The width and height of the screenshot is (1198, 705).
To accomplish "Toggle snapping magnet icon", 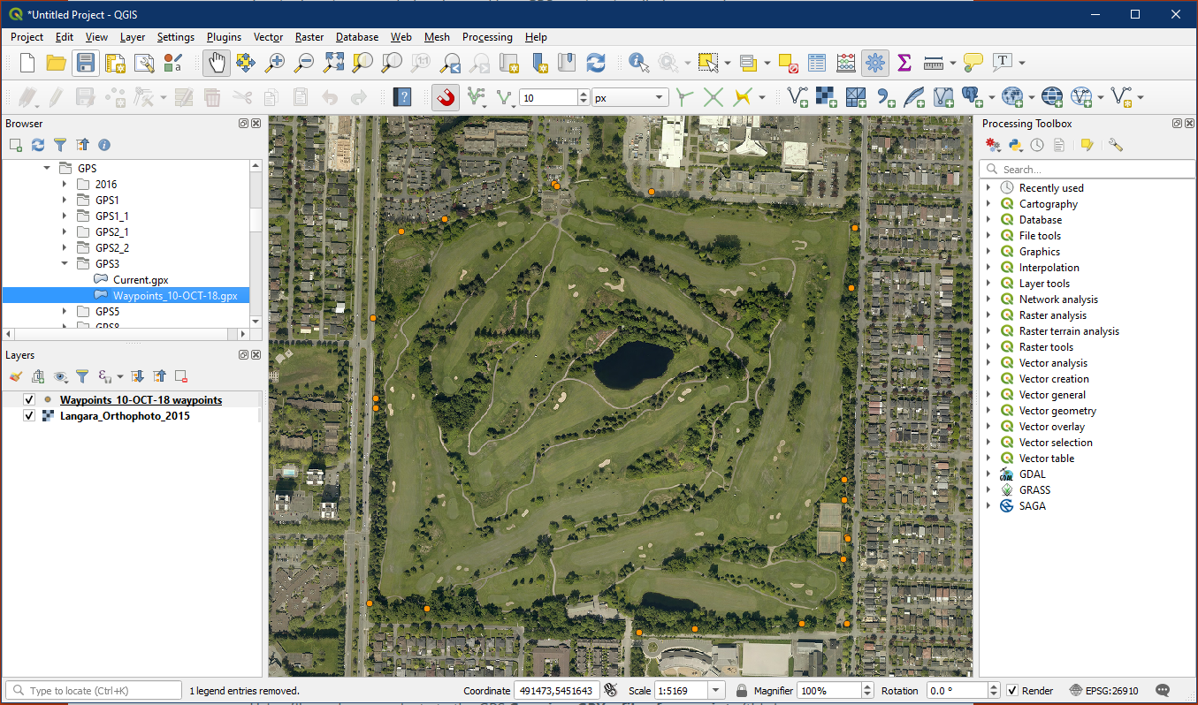I will pyautogui.click(x=446, y=97).
